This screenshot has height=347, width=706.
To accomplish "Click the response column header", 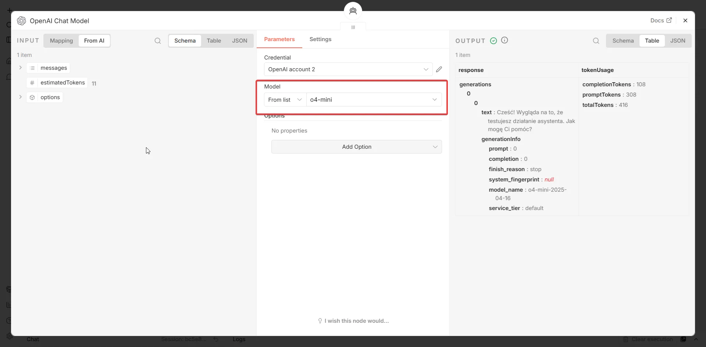I will point(471,70).
